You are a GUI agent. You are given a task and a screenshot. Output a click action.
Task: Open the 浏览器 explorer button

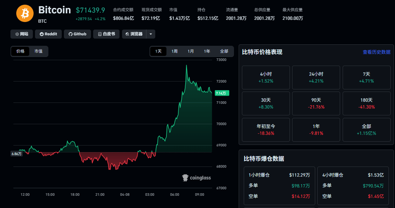pos(134,34)
